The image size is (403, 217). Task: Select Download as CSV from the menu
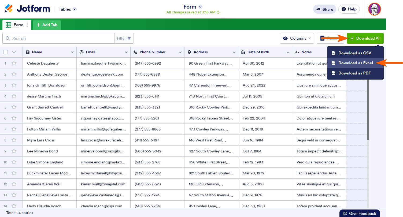coord(354,53)
